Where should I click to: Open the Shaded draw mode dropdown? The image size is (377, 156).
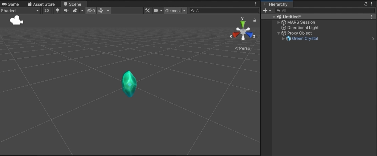coord(20,10)
